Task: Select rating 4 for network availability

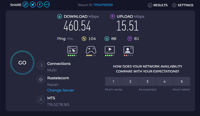Action: click(165, 82)
